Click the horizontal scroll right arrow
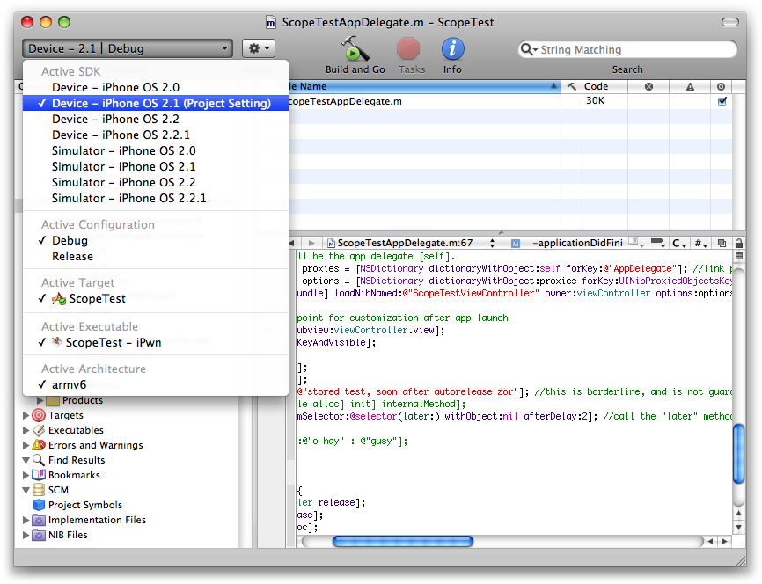This screenshot has height=584, width=762. 724,541
